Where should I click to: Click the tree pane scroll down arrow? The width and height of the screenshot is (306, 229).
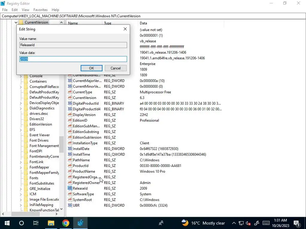pos(61,209)
